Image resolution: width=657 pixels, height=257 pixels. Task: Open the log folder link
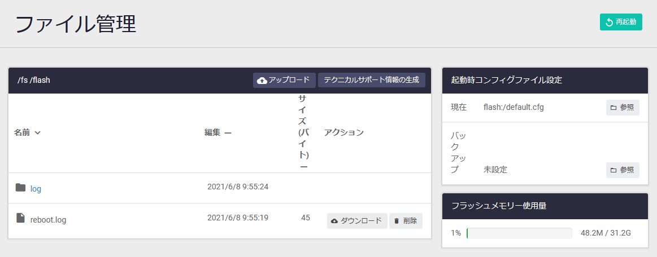tap(36, 189)
